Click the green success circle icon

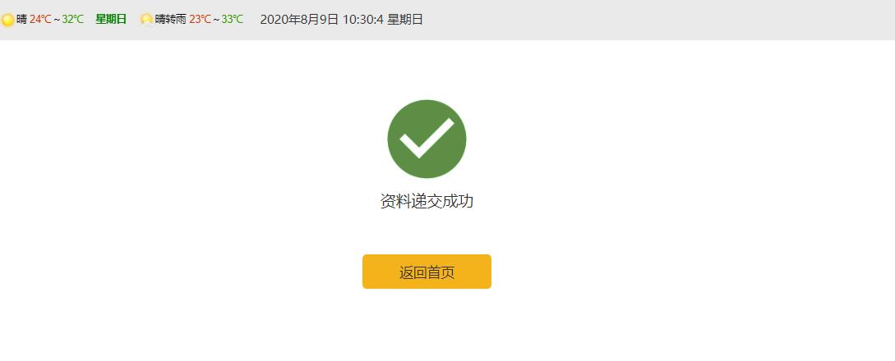click(427, 139)
